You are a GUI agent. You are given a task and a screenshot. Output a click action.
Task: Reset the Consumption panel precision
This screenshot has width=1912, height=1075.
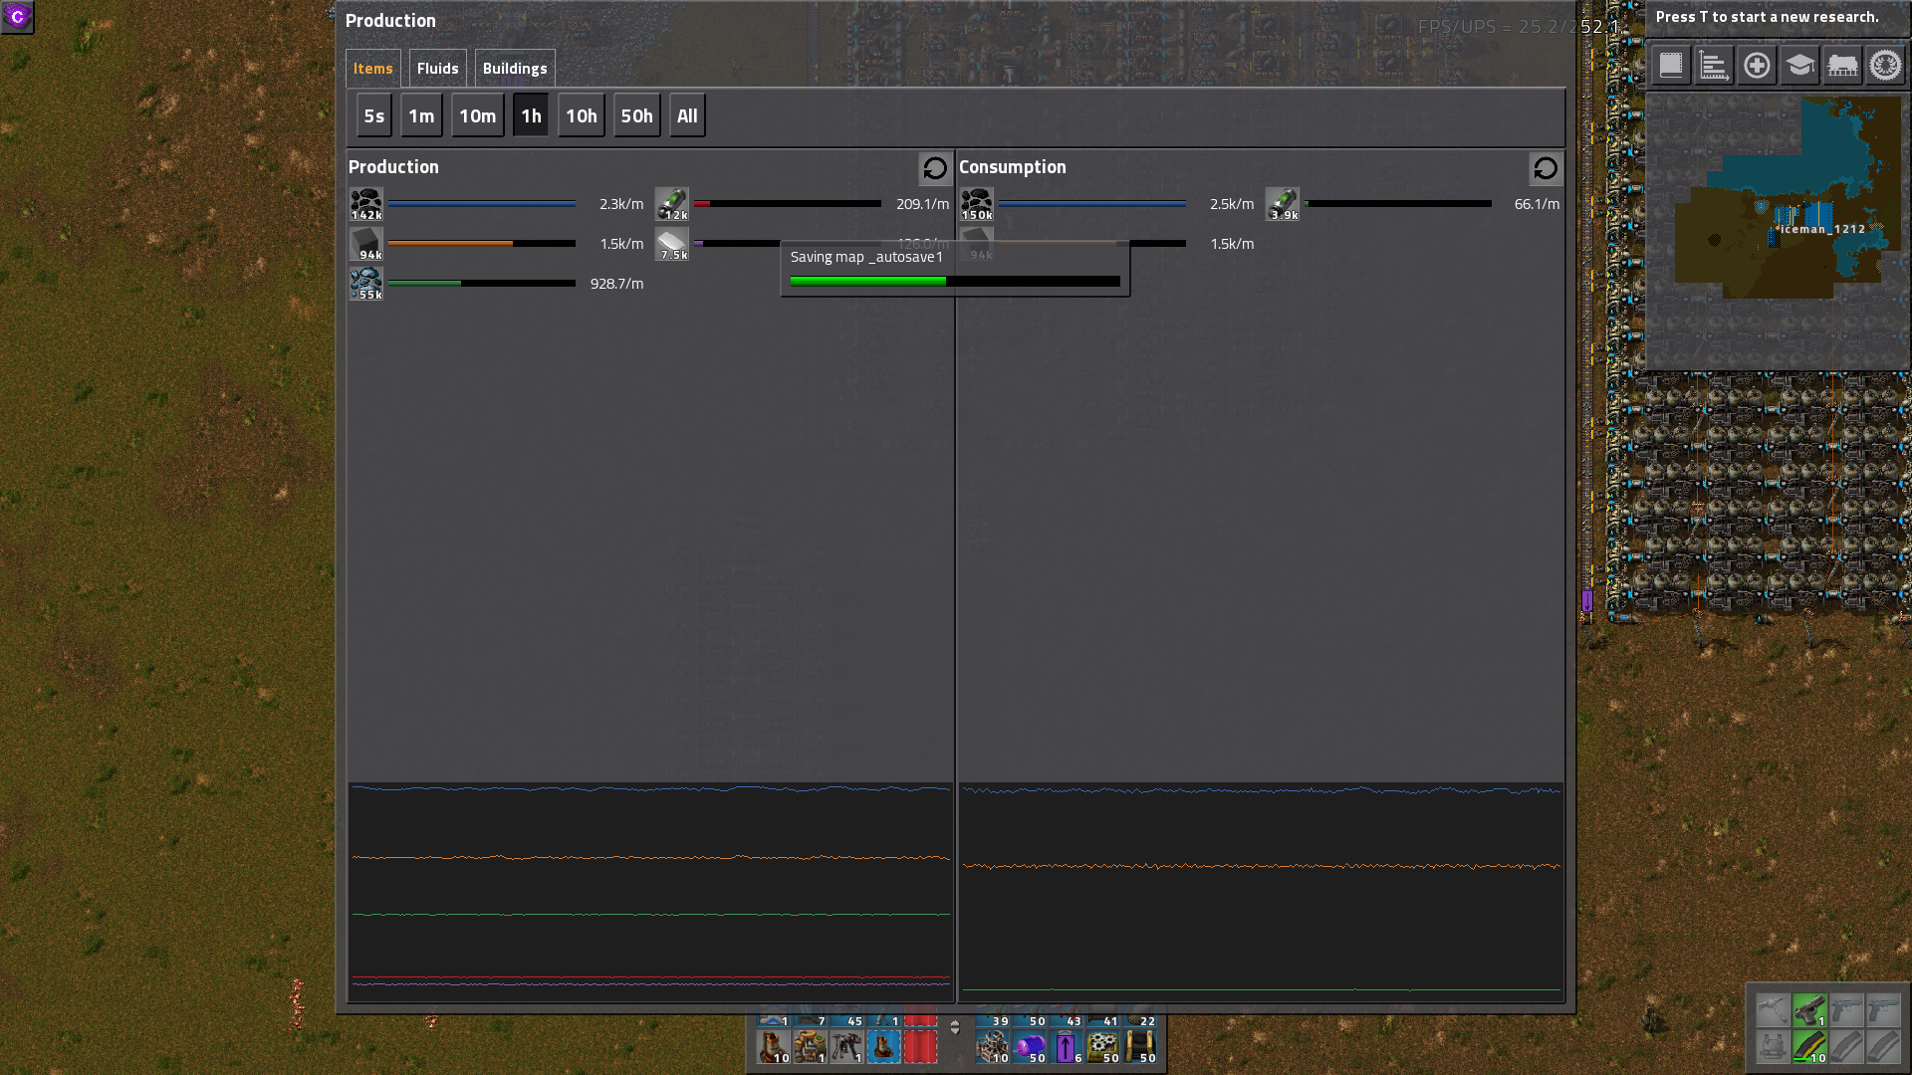coord(1546,168)
